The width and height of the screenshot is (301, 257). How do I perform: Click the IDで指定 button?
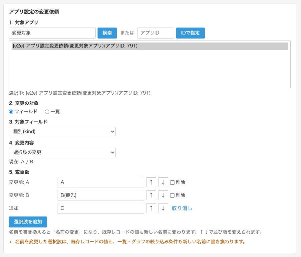click(190, 33)
